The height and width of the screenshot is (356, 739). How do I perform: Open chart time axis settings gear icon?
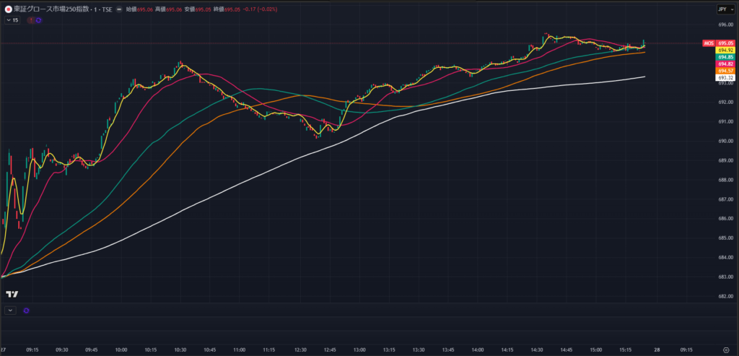[x=725, y=348]
